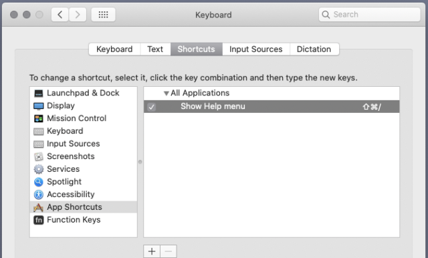Viewport: 428px width, 258px height.
Task: Focus the Search field
Action: tap(369, 15)
